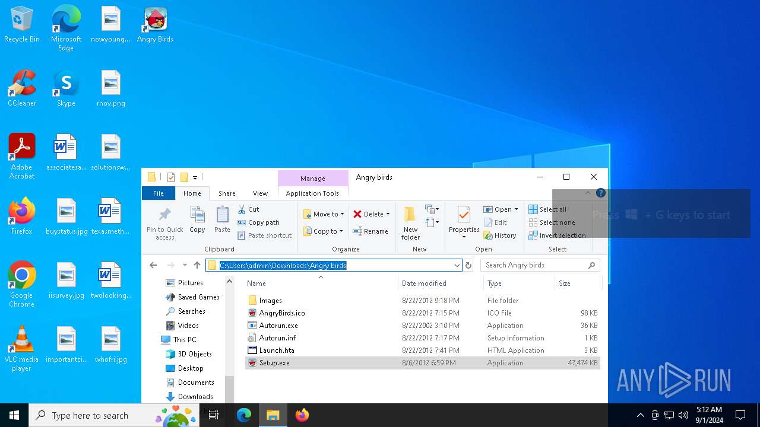Click the Up one level arrow

pos(197,265)
